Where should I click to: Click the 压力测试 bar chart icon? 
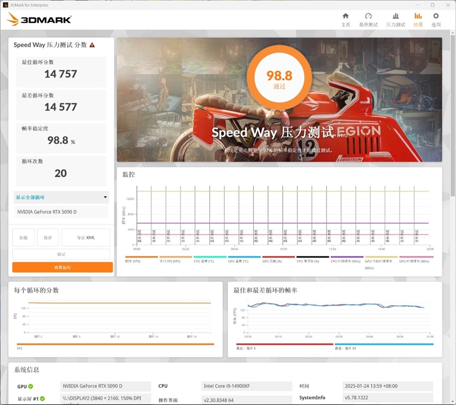(x=397, y=18)
